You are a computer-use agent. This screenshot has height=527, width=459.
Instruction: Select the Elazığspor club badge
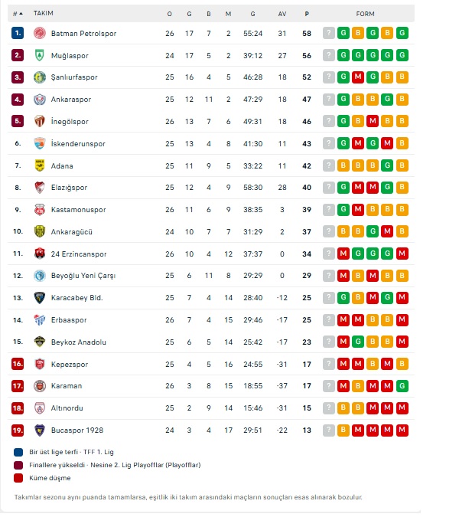[40, 188]
